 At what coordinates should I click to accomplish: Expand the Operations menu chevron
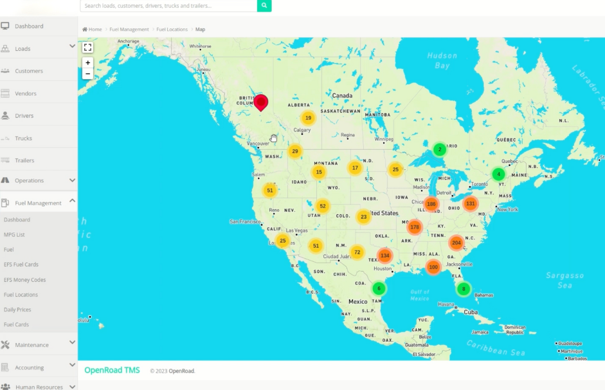coord(72,180)
